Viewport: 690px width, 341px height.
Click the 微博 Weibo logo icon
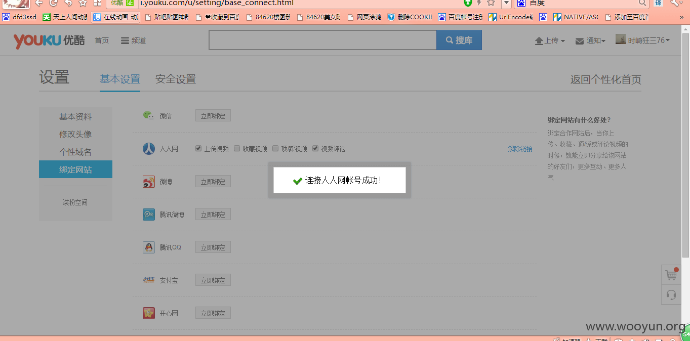click(148, 182)
